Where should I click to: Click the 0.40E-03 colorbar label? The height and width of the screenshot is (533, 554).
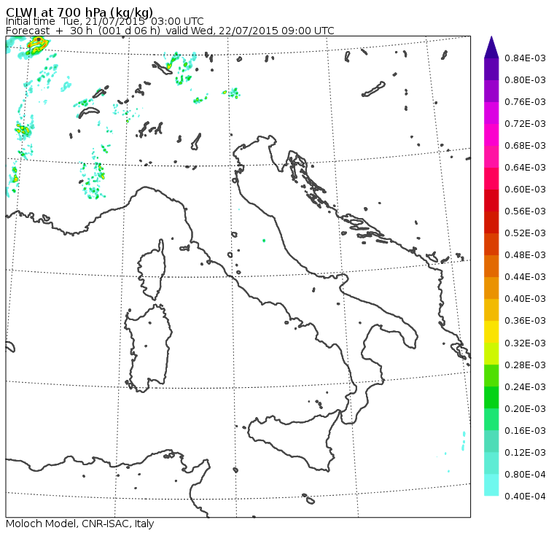(x=525, y=299)
